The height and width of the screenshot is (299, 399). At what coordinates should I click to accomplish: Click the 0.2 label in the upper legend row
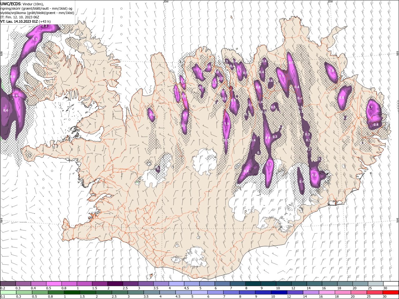pyautogui.click(x=3, y=288)
